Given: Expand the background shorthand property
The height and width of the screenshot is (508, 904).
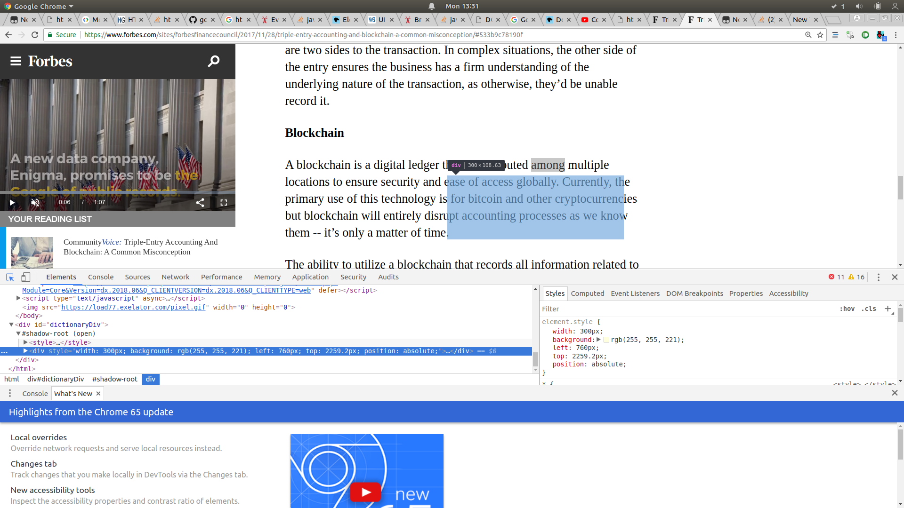Looking at the screenshot, I should [x=598, y=340].
